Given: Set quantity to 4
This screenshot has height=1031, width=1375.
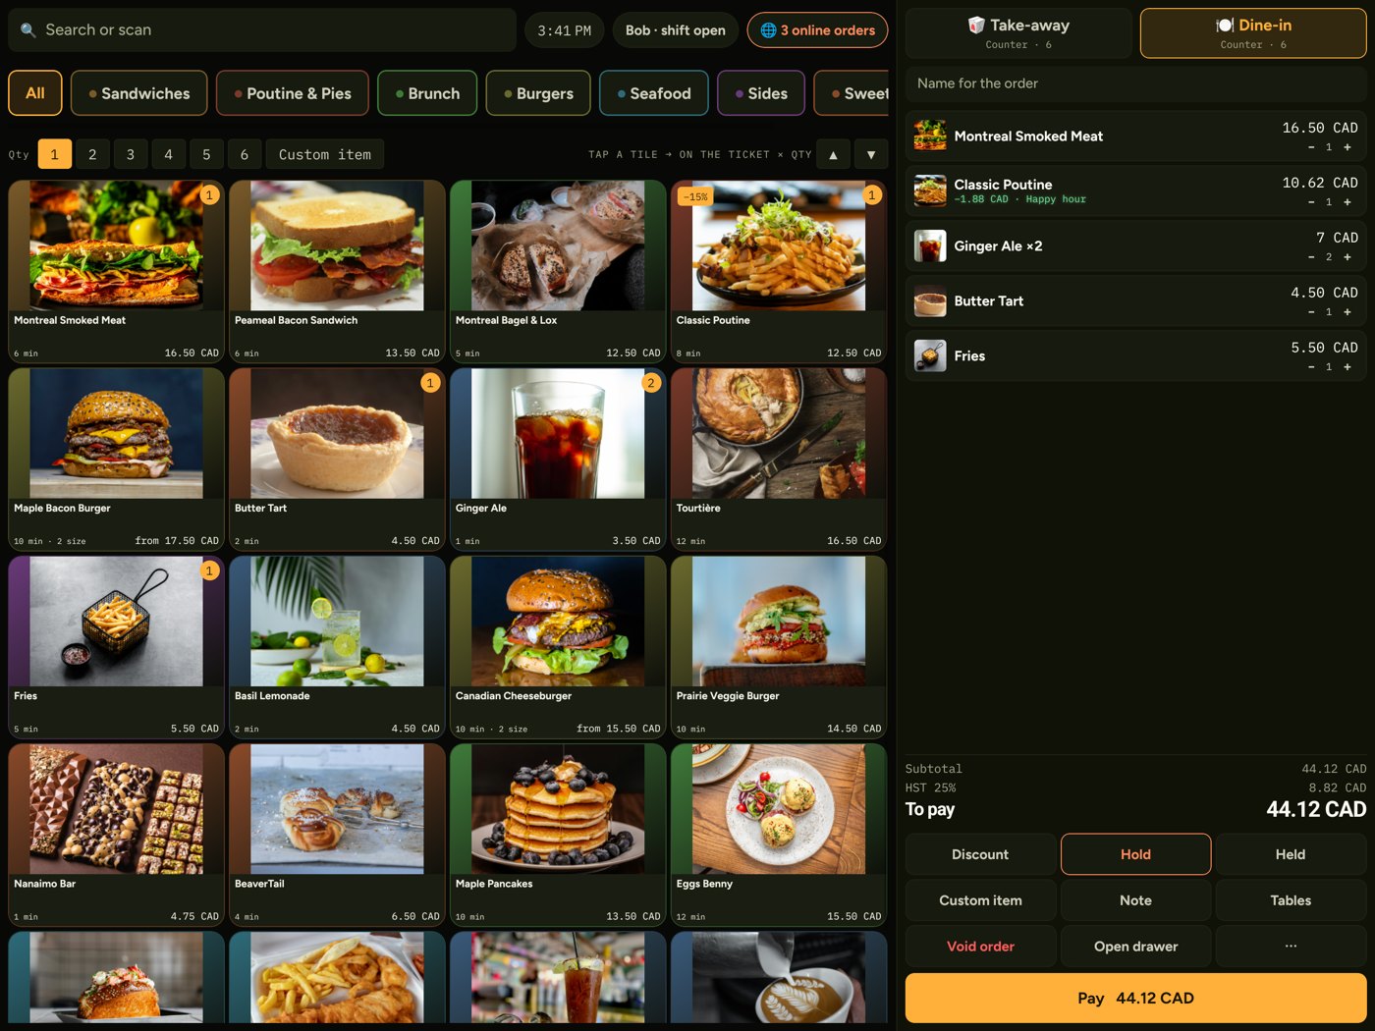Looking at the screenshot, I should 168,154.
